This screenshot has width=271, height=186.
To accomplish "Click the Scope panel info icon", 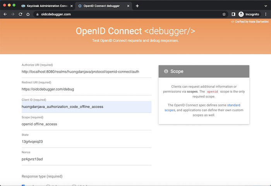I will tap(166, 71).
